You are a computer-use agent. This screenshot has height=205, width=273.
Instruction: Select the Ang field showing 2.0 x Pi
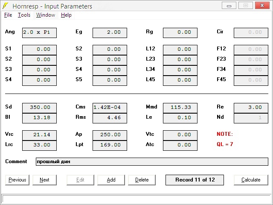tap(39, 32)
